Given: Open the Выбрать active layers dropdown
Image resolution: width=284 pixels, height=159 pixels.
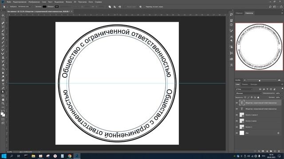Looking at the screenshot, I should (25, 7).
